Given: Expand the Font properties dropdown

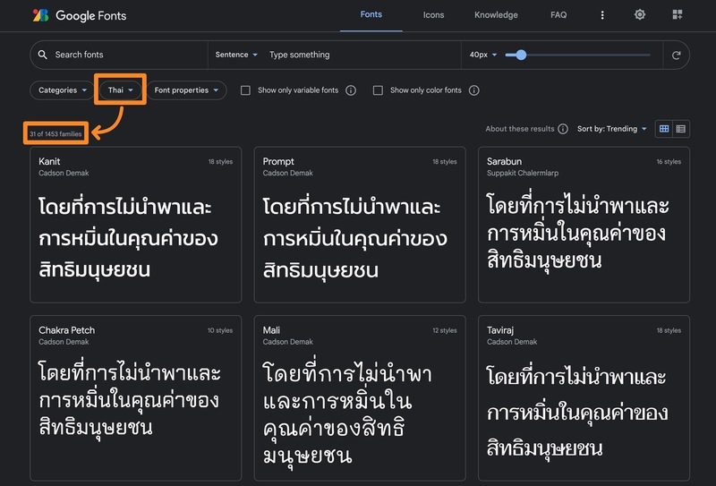Looking at the screenshot, I should [186, 90].
